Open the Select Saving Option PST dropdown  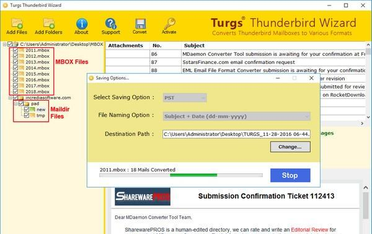click(185, 97)
